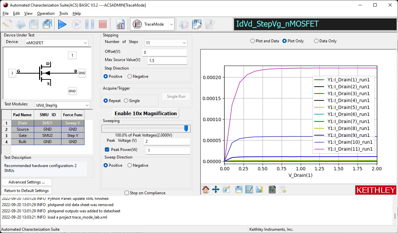Click the green grid layout icon

pos(272,189)
